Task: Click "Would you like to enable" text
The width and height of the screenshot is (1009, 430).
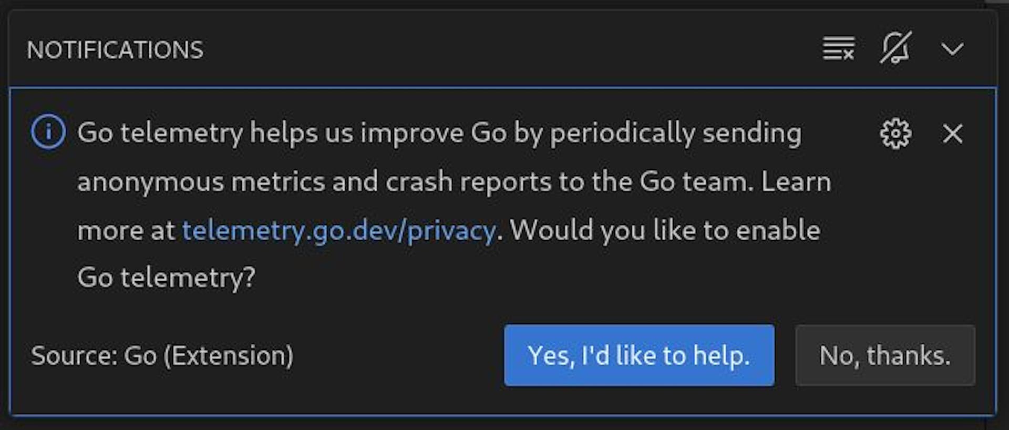Action: tap(665, 230)
